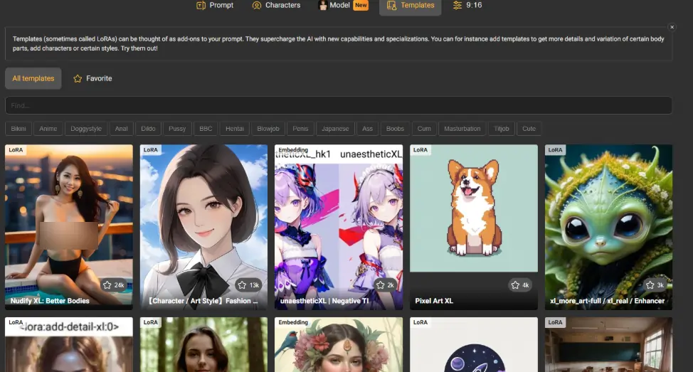Click the Templates tab icon
Image resolution: width=693 pixels, height=372 pixels.
tap(391, 5)
